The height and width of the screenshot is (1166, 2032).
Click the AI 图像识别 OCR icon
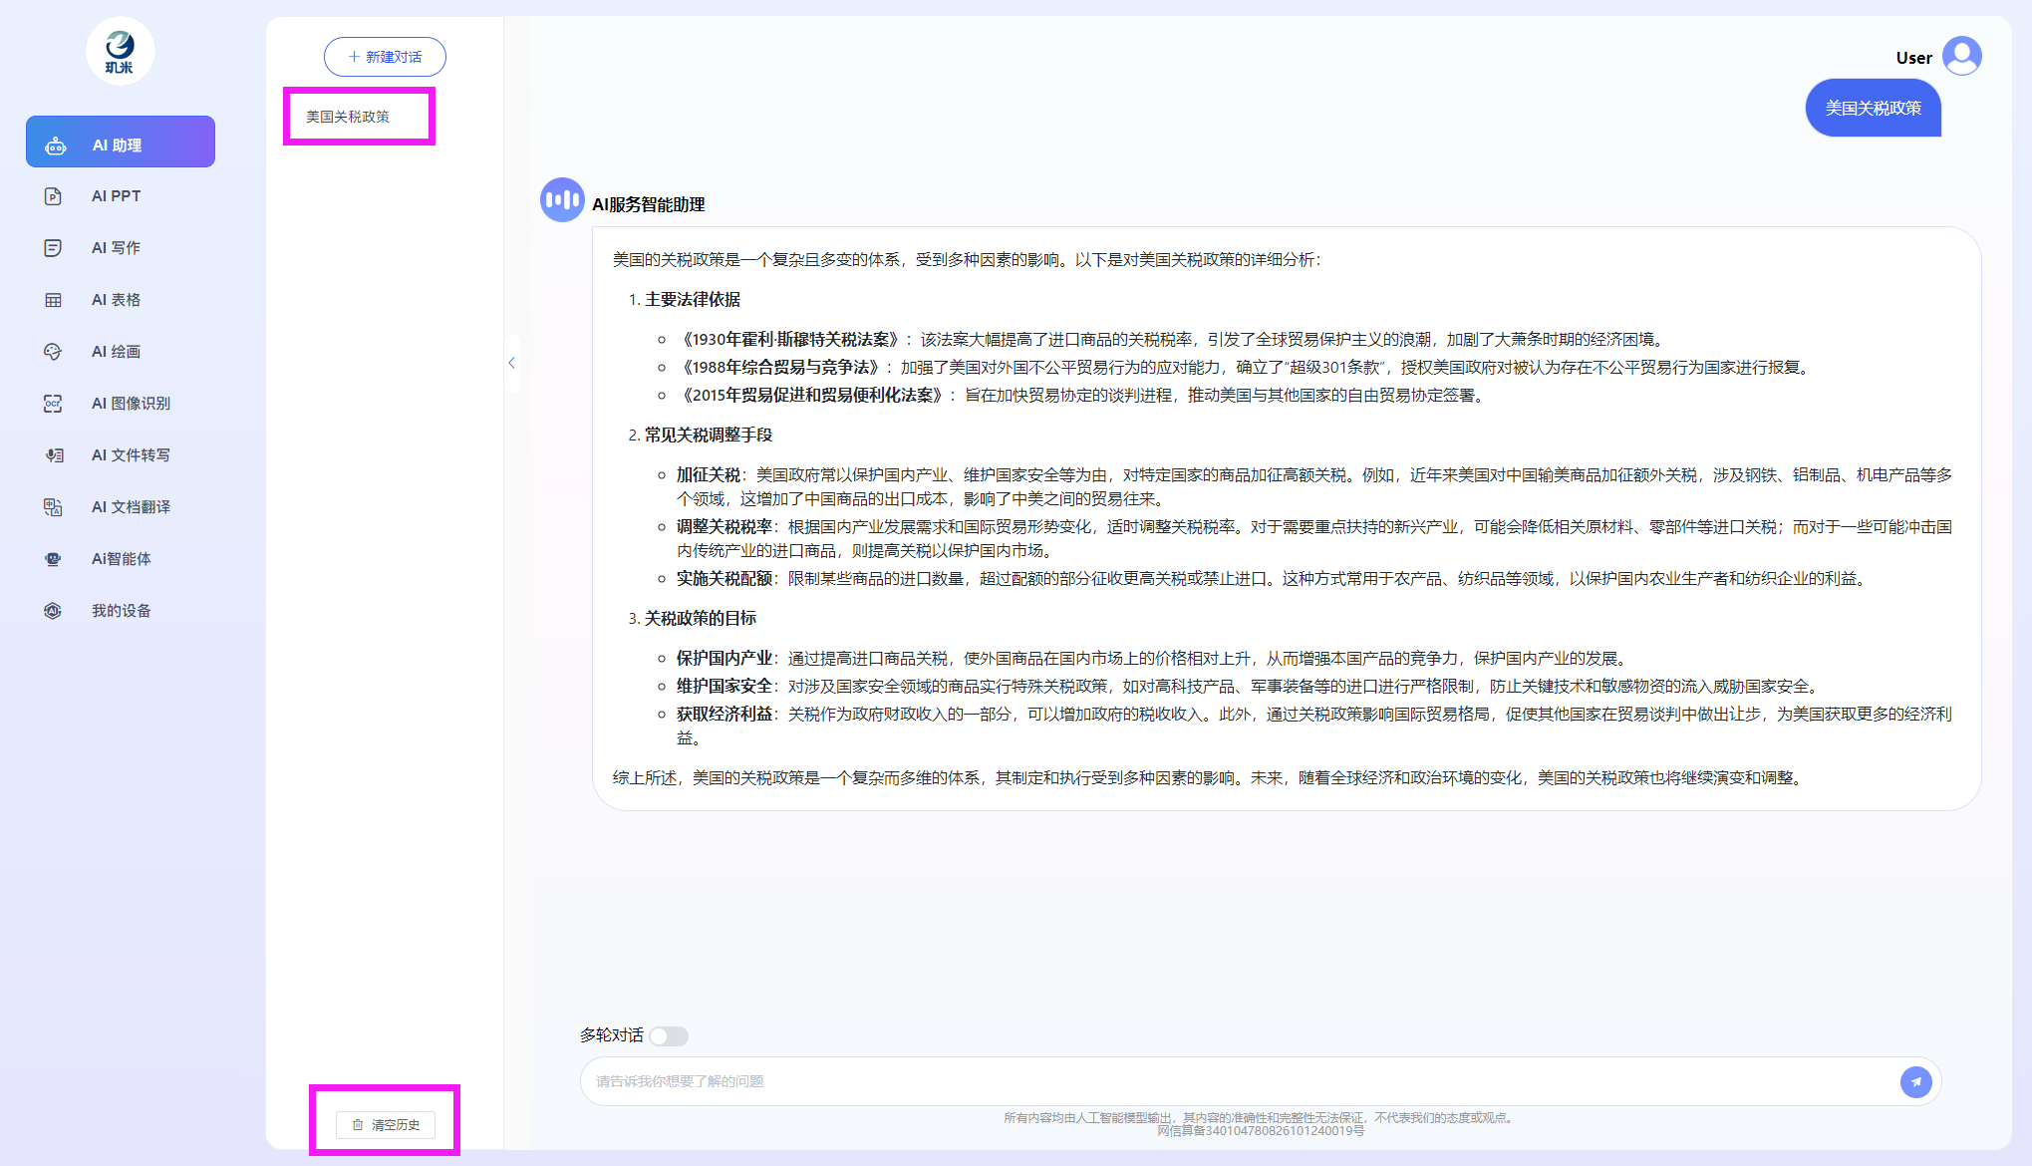[53, 404]
